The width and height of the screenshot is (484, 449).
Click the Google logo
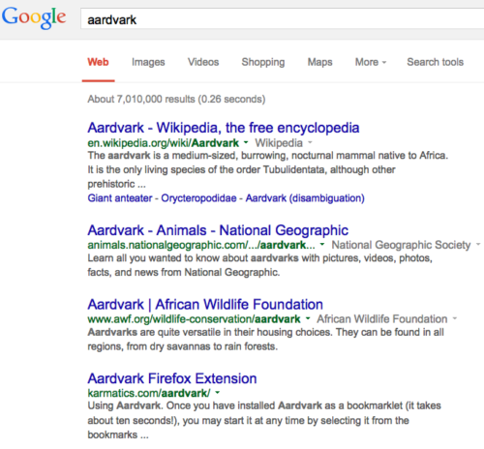[34, 17]
